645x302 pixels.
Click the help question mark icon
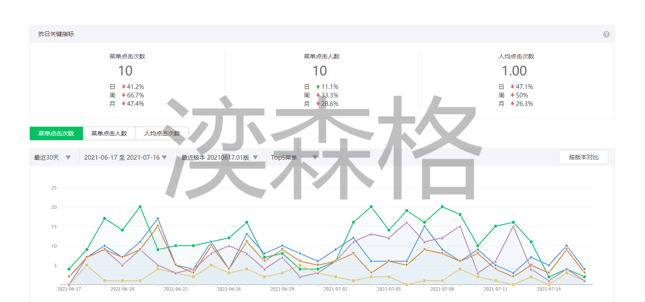click(x=606, y=34)
